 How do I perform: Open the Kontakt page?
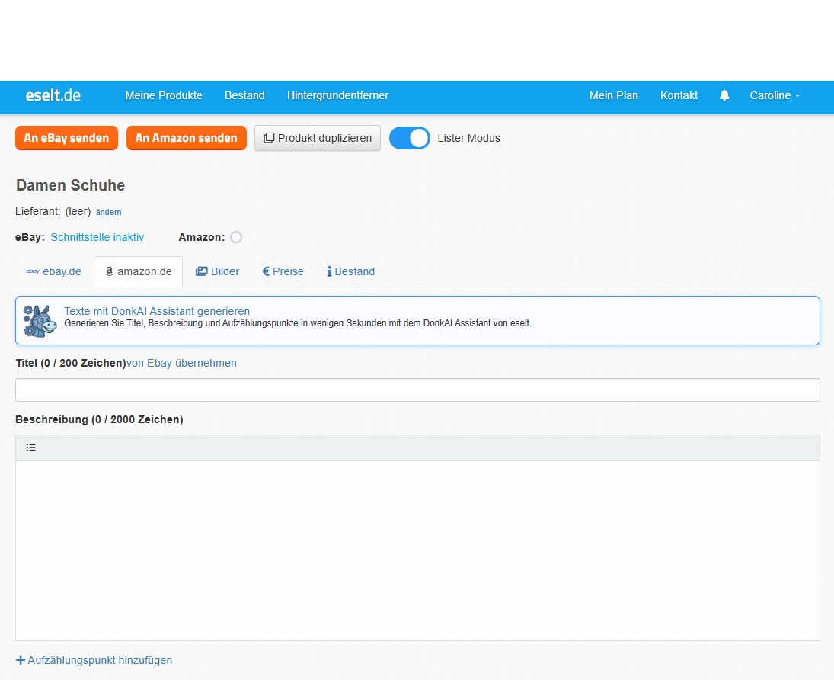tap(679, 95)
